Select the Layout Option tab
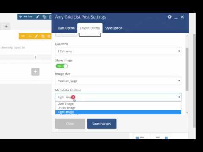The image size is (203, 152). click(x=90, y=28)
